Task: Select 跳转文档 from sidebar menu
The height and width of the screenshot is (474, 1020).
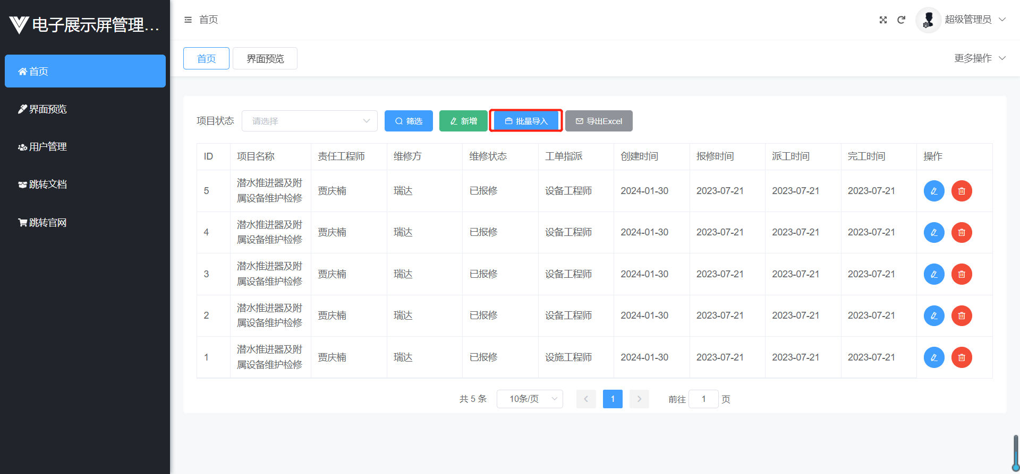Action: pos(48,185)
